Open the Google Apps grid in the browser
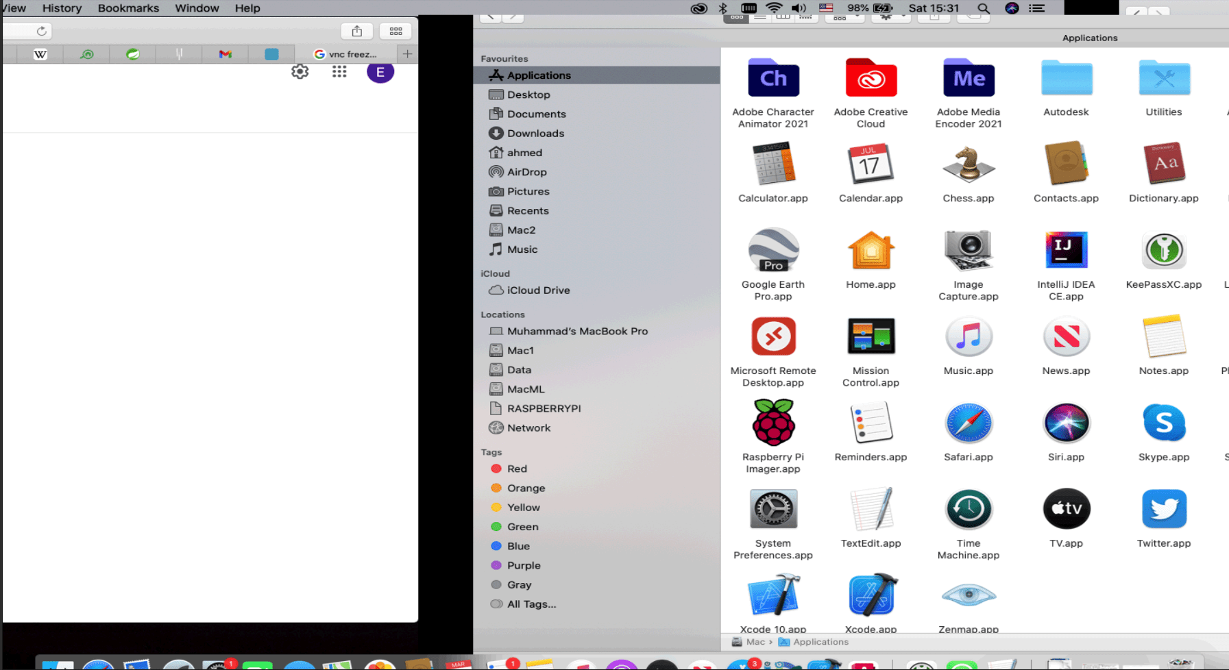The image size is (1229, 670). point(339,71)
